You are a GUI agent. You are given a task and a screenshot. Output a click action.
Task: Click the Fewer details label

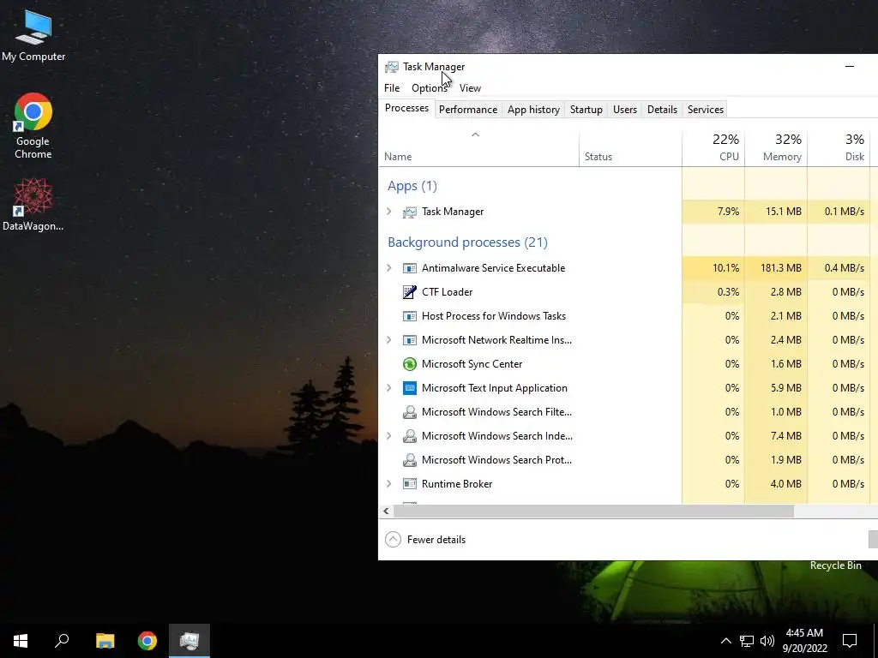pyautogui.click(x=436, y=540)
